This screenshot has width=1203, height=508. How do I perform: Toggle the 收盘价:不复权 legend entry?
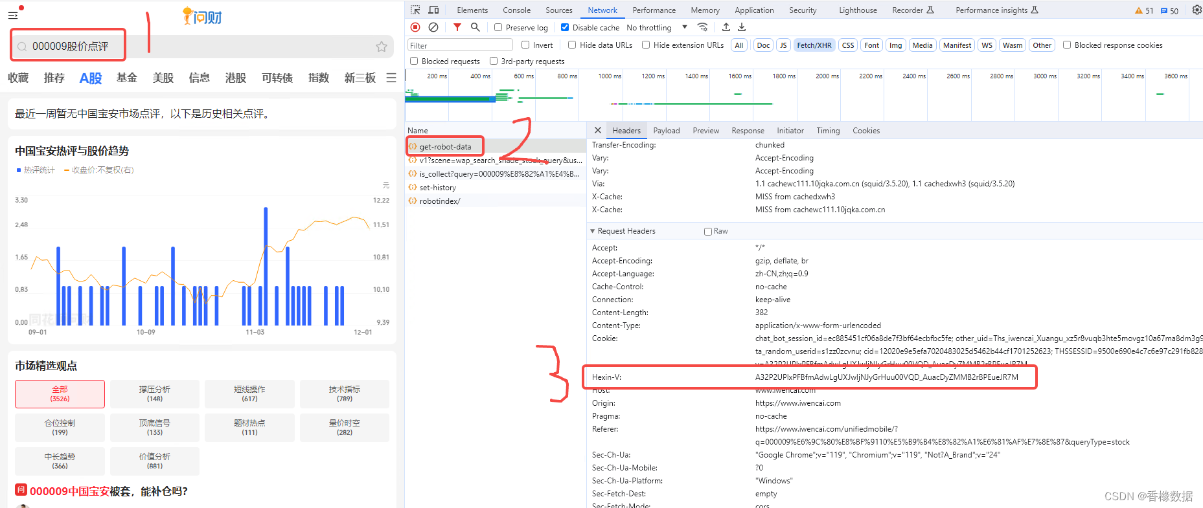point(99,170)
